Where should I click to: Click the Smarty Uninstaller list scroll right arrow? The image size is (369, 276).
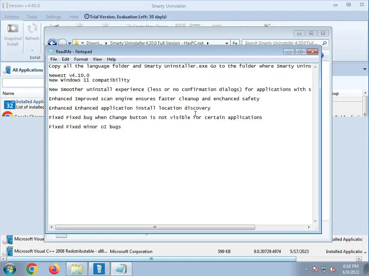coord(359,259)
